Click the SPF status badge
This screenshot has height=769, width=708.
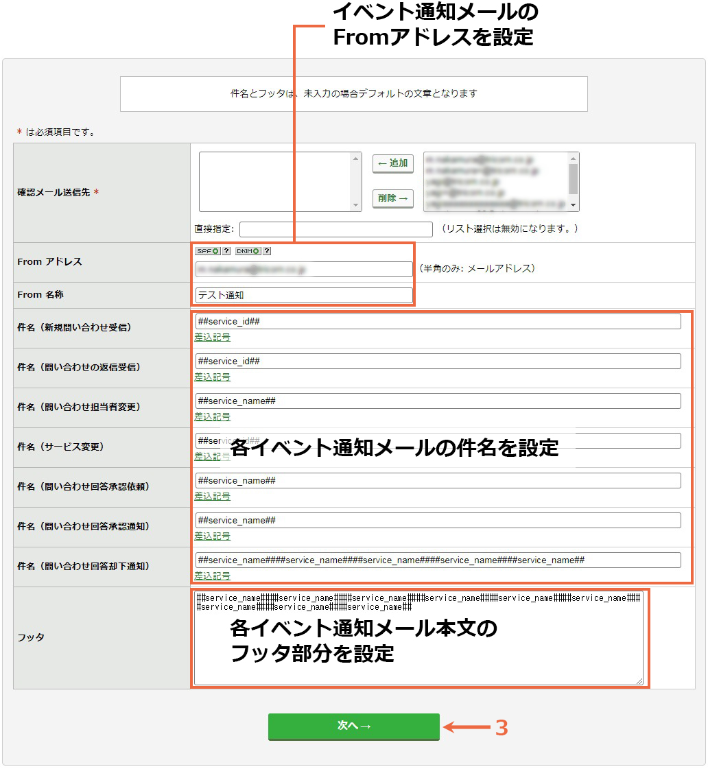click(207, 251)
